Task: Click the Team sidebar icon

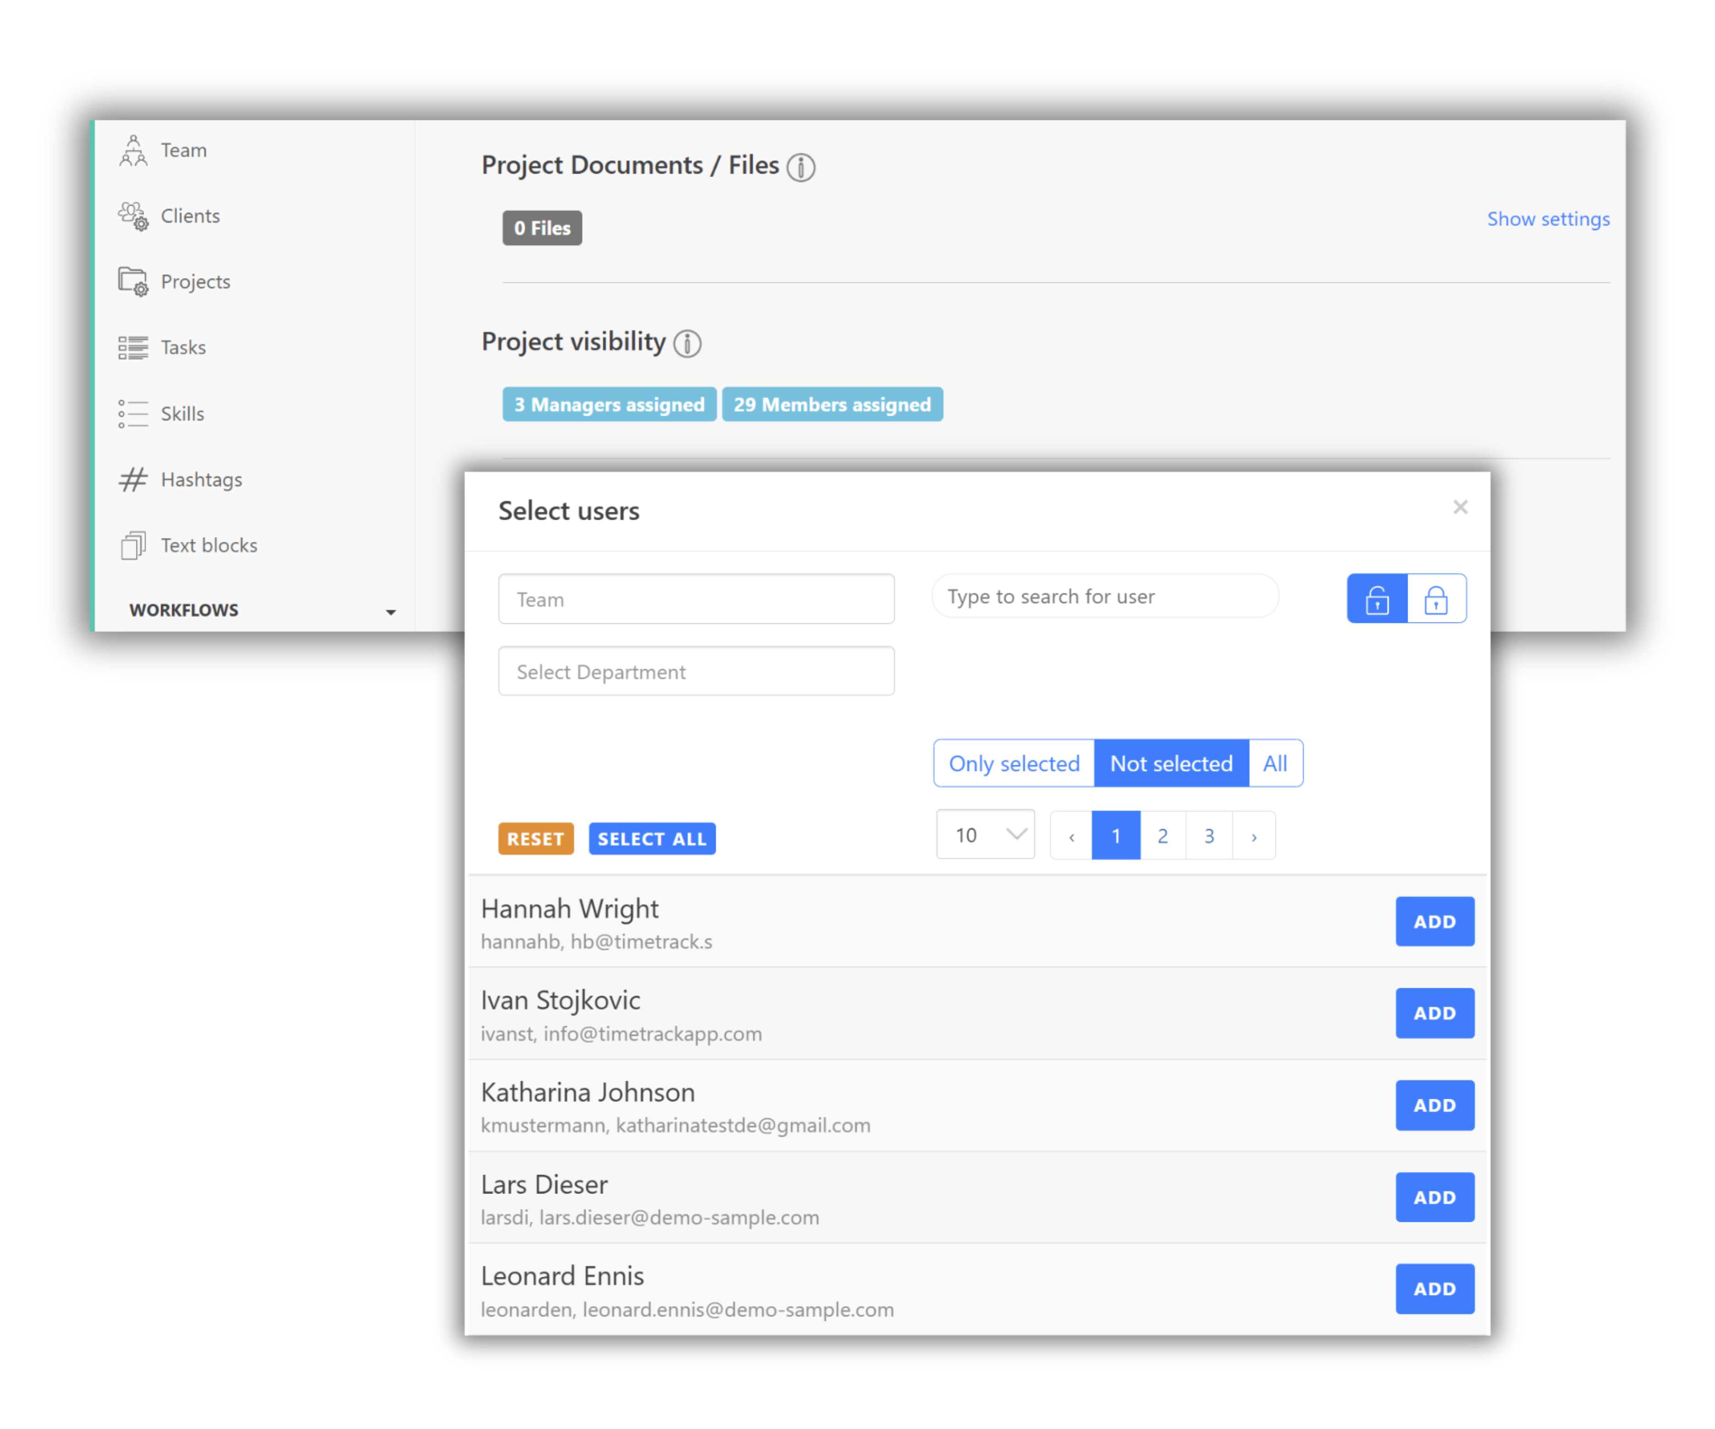Action: (x=133, y=151)
